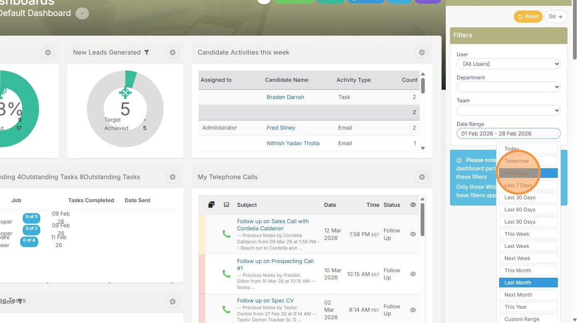The height and width of the screenshot is (323, 578).
Task: Click the Go button
Action: pyautogui.click(x=556, y=17)
